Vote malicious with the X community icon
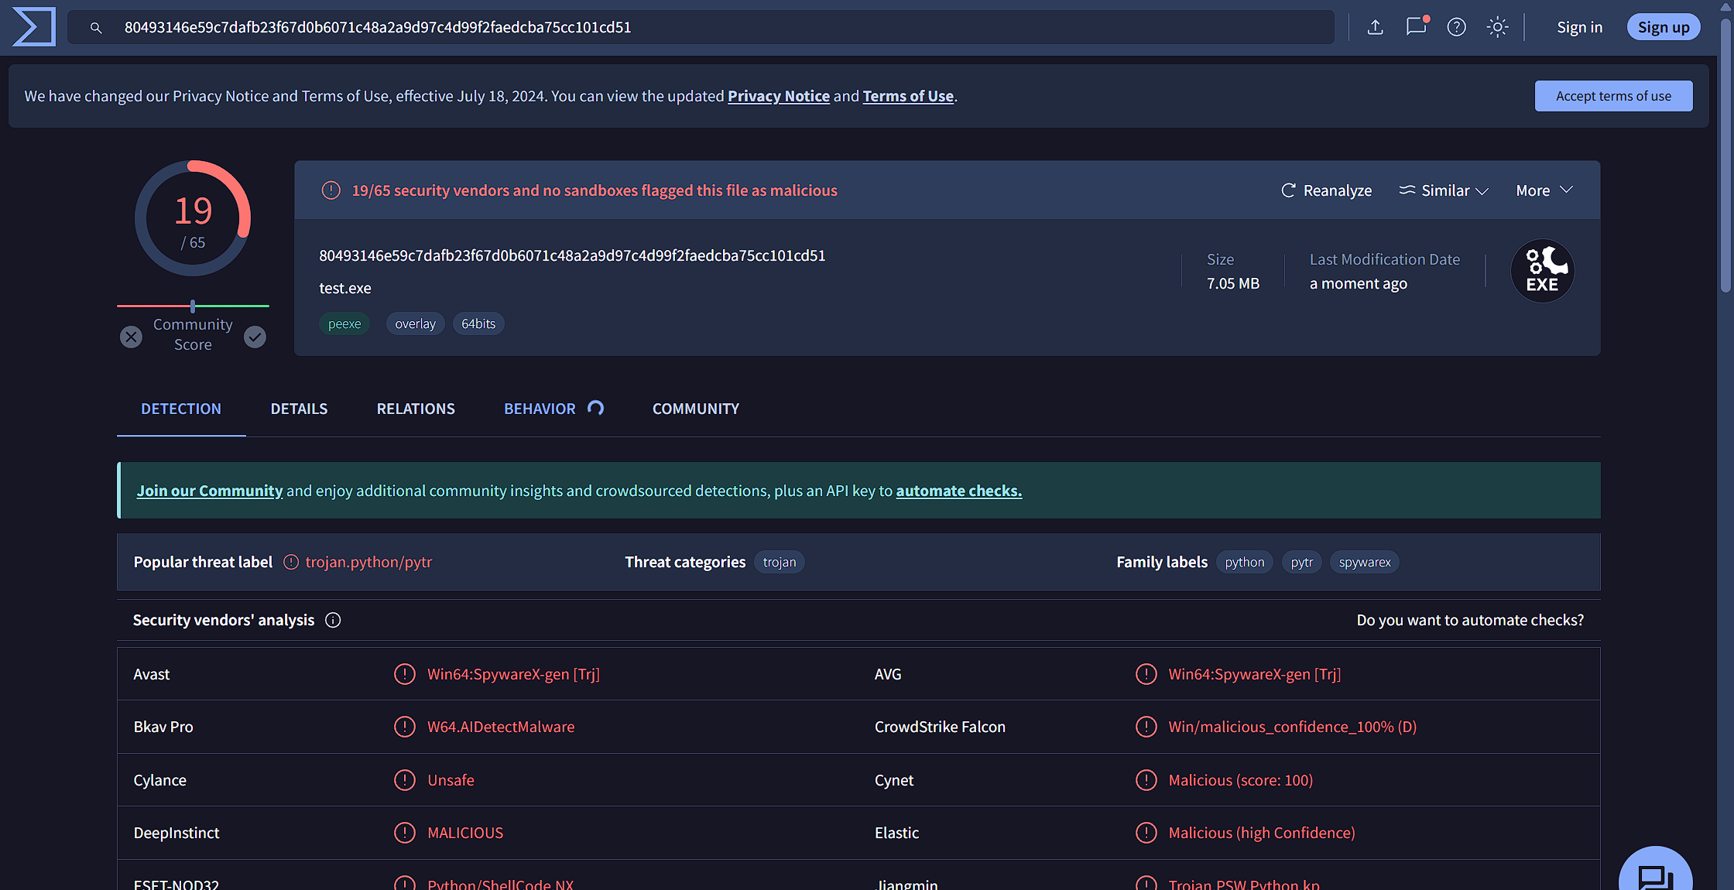1734x890 pixels. (x=132, y=337)
